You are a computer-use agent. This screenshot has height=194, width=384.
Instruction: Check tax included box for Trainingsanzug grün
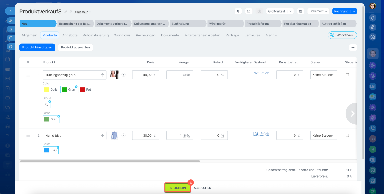(x=347, y=75)
